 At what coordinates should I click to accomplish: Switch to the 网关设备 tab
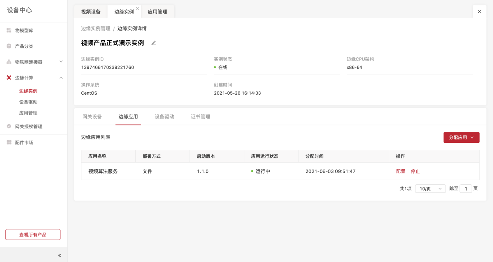(x=92, y=116)
